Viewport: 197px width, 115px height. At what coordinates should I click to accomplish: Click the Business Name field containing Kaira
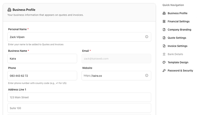click(x=42, y=59)
